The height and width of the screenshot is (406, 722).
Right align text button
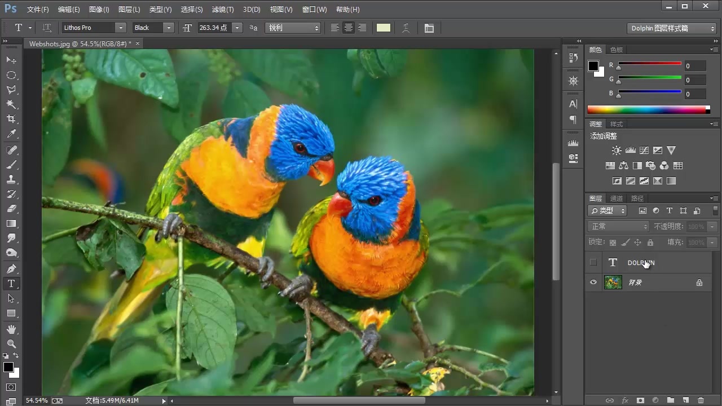click(363, 28)
